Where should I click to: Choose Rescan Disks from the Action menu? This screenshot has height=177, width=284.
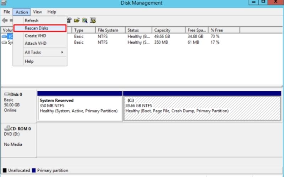click(40, 28)
